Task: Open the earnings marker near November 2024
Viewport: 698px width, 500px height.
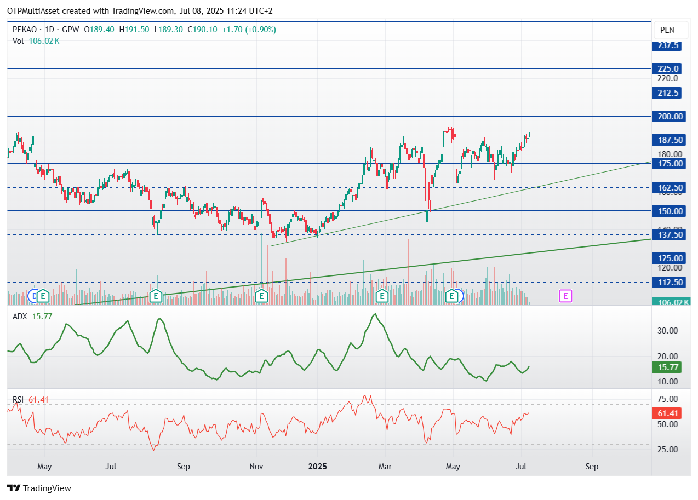Action: point(262,296)
